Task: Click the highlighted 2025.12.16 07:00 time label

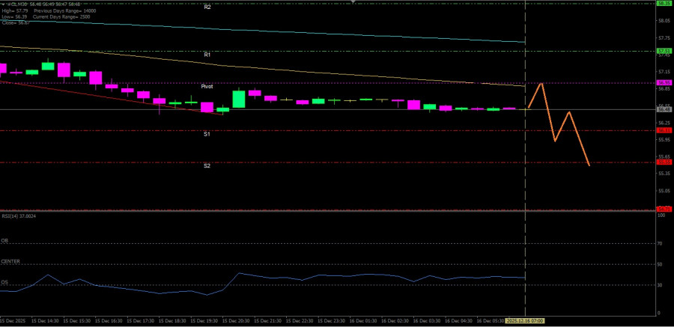Action: coord(525,320)
